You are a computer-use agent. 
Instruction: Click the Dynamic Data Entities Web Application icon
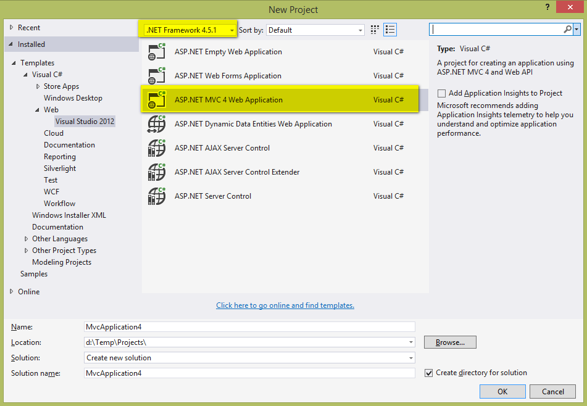tap(157, 124)
